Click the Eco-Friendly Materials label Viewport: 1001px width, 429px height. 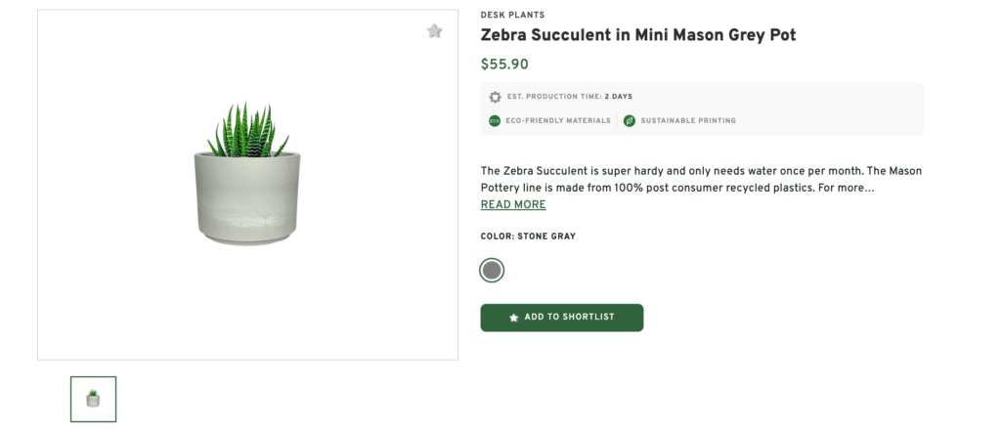click(x=559, y=121)
